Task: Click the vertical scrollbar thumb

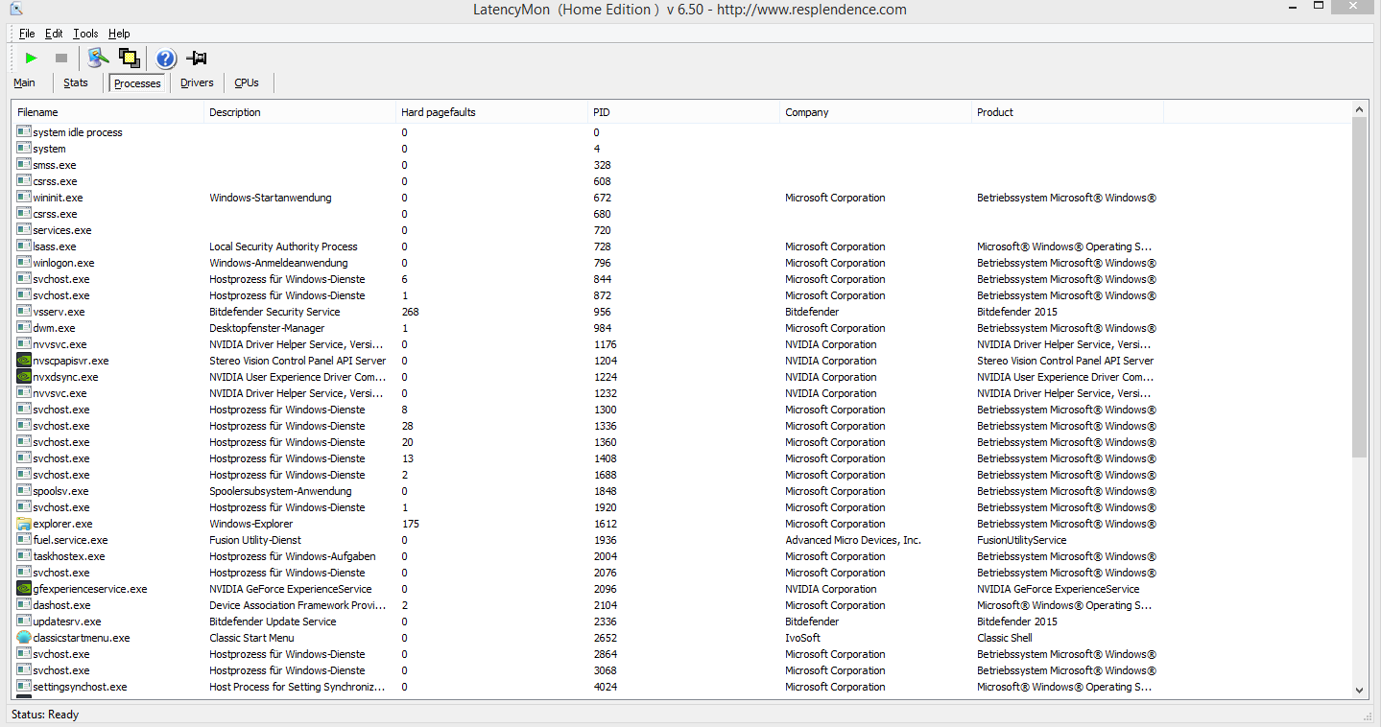Action: (1359, 288)
